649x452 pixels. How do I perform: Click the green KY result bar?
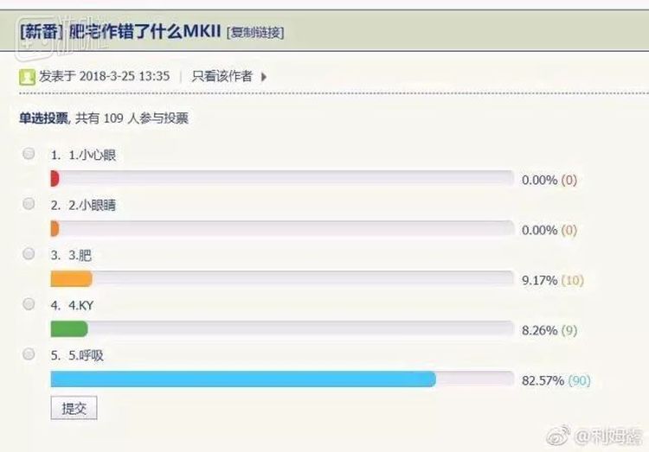(69, 329)
